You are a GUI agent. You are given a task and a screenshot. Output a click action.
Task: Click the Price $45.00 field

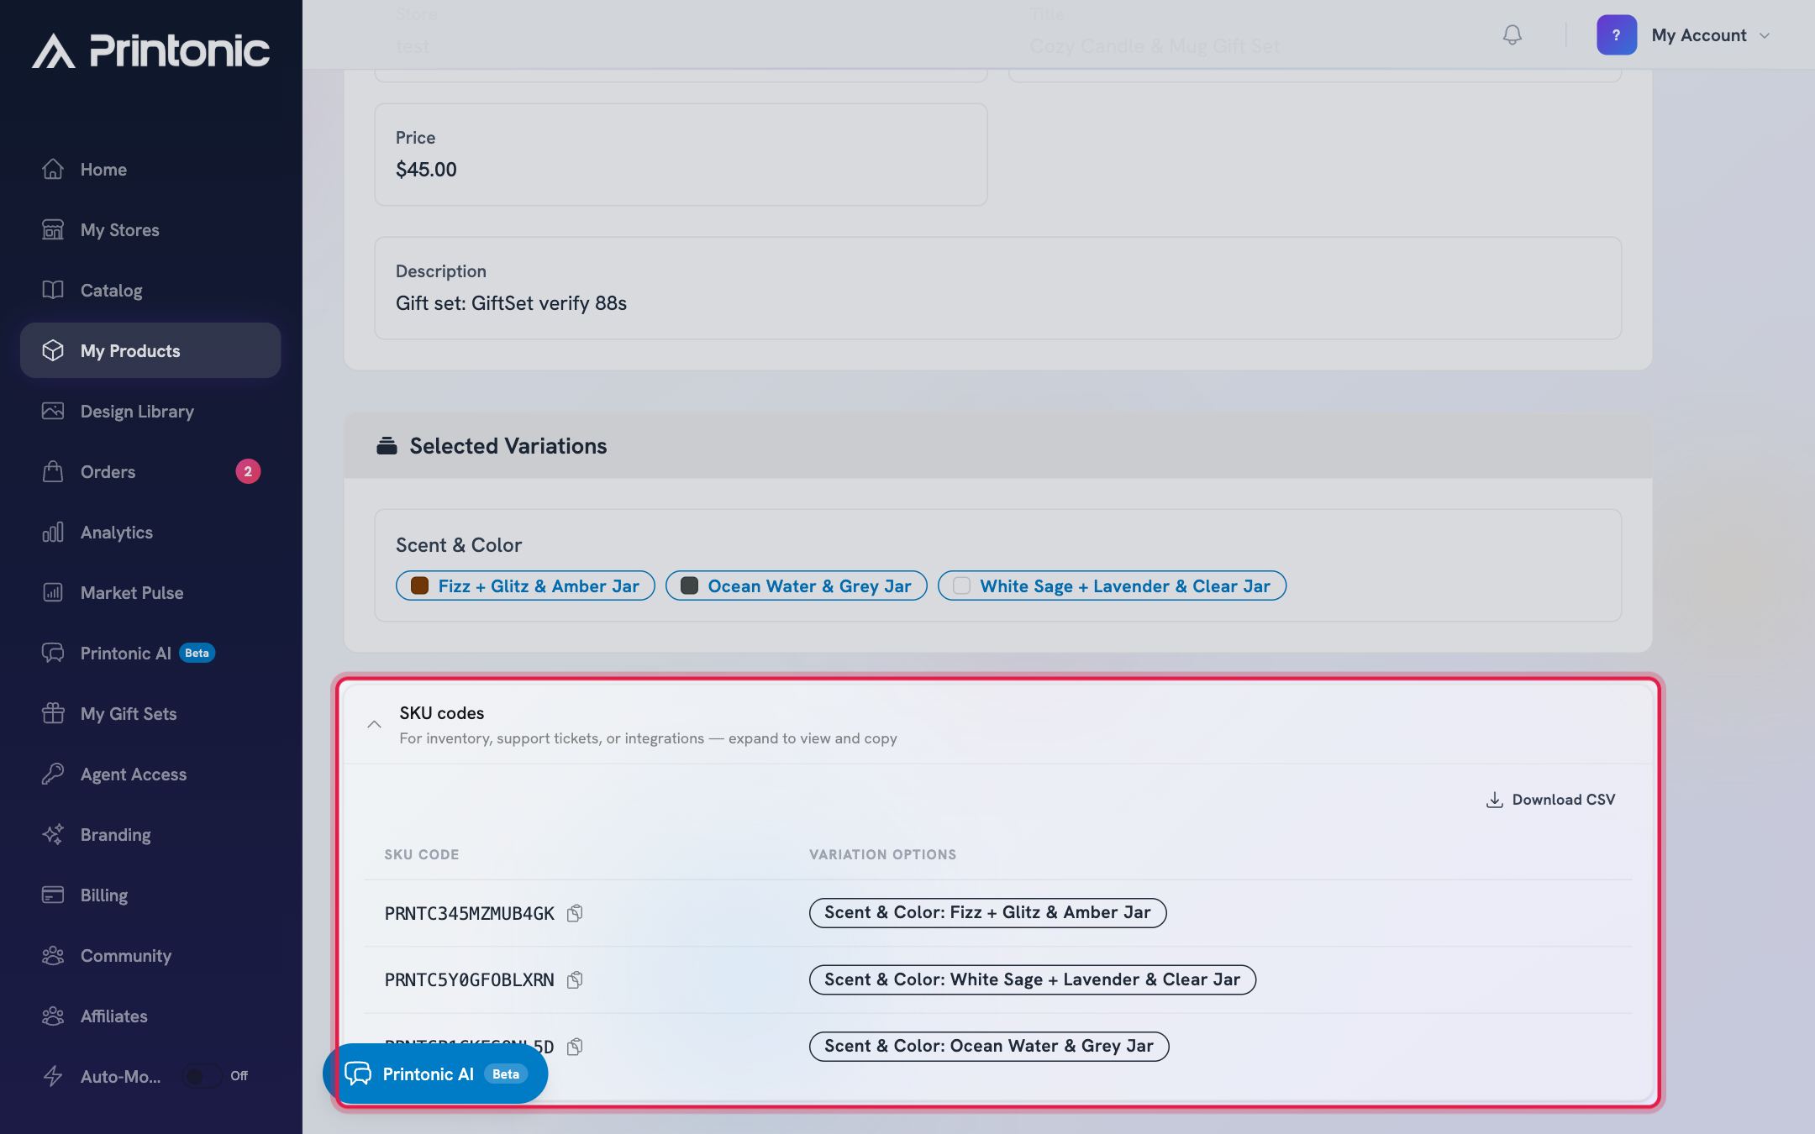[681, 155]
